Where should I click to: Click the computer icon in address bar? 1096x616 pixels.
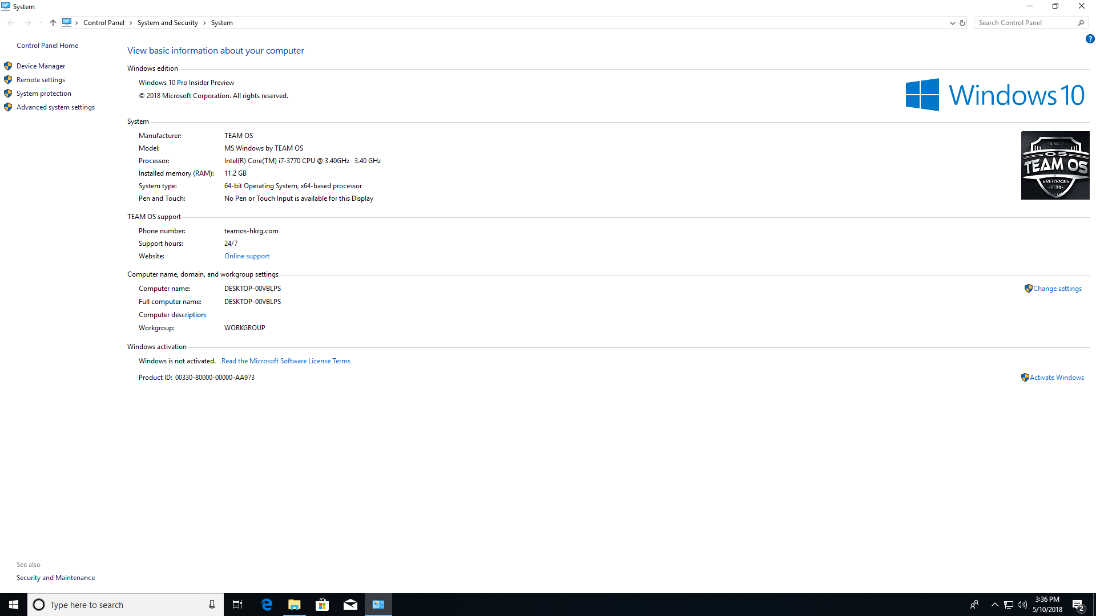click(x=67, y=23)
